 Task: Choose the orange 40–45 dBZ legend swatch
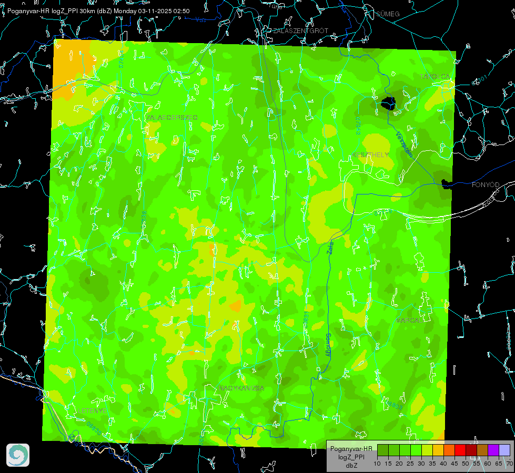point(449,450)
